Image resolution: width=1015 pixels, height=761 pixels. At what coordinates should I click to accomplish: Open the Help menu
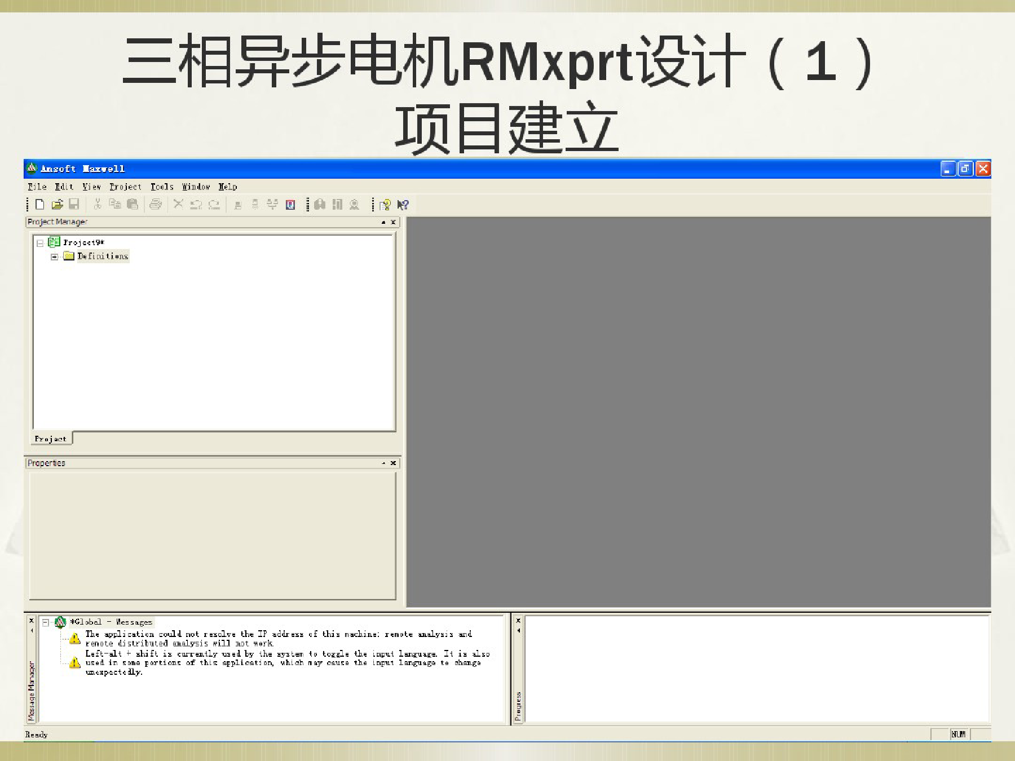228,187
